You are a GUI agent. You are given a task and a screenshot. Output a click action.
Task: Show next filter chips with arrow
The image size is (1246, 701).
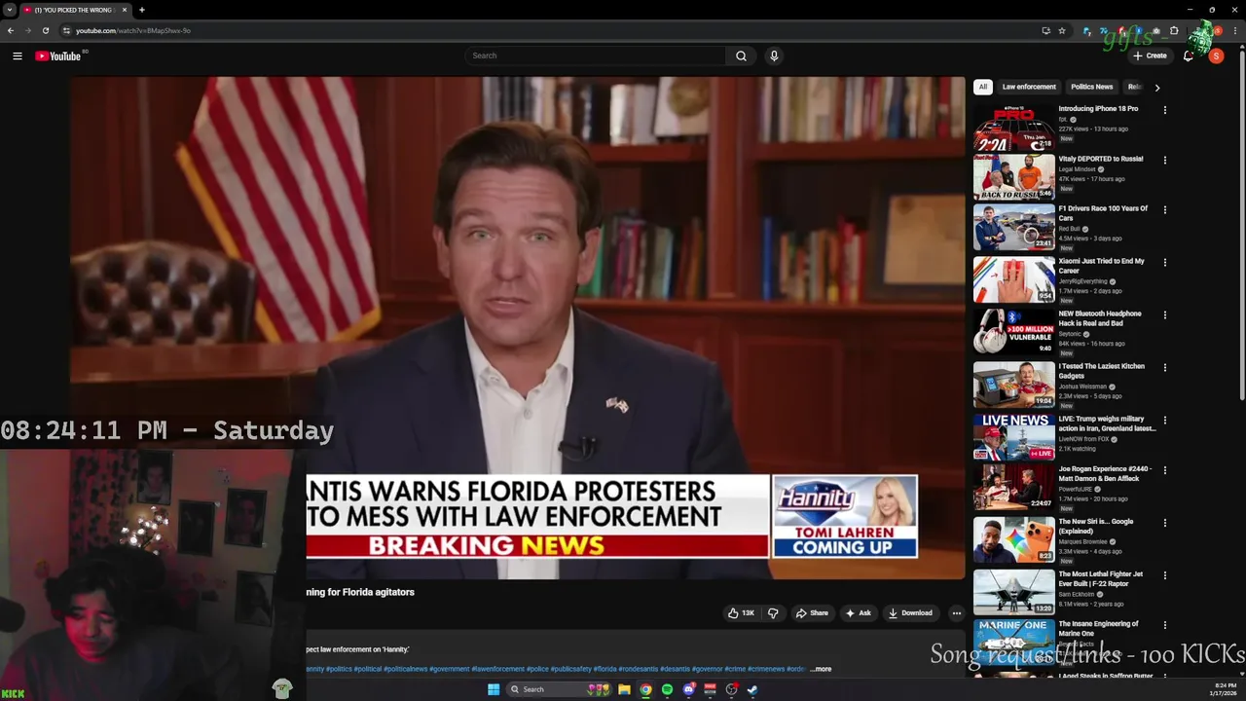(x=1156, y=88)
